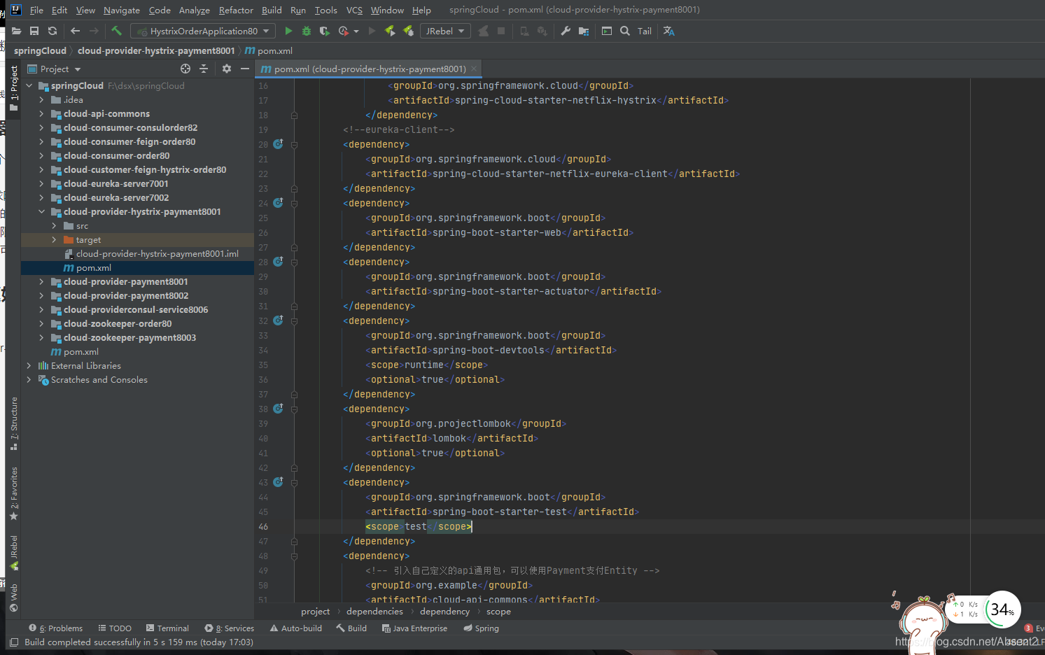This screenshot has width=1045, height=655.
Task: Toggle the Favorites side tool window
Action: coord(13,494)
